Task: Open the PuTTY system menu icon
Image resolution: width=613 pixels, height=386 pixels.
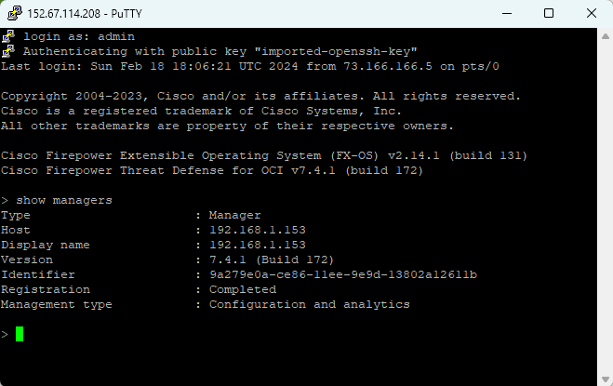Action: tap(12, 14)
